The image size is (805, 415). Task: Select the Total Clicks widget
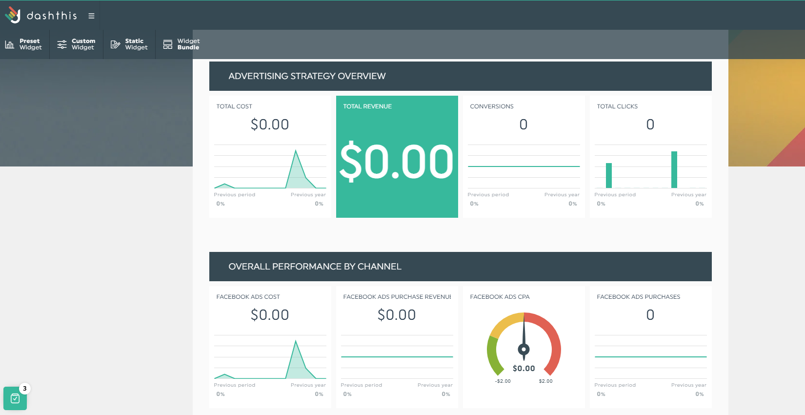click(651, 157)
